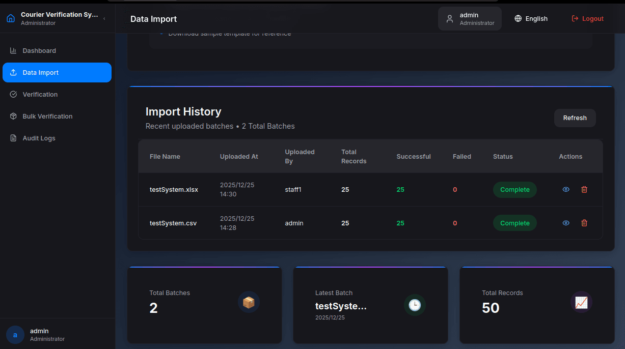Image resolution: width=625 pixels, height=349 pixels.
Task: Click the admin avatar at sidebar bottom
Action: tap(15, 335)
